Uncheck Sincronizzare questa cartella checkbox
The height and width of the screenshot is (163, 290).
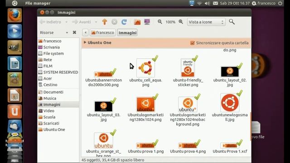click(192, 43)
